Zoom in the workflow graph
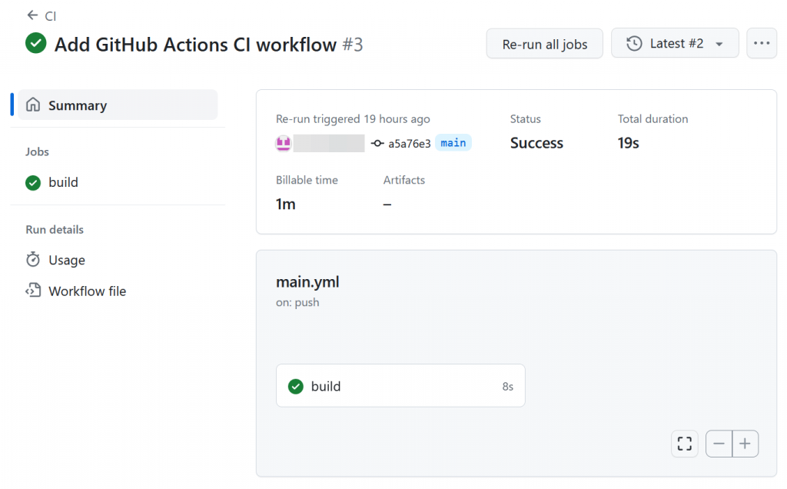This screenshot has height=489, width=787. coord(745,444)
